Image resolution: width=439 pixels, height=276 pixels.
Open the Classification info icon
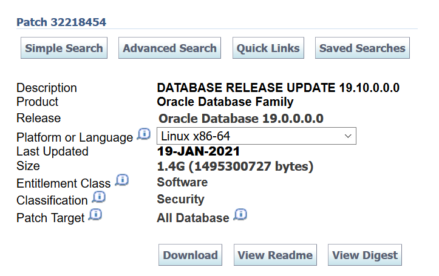[98, 197]
